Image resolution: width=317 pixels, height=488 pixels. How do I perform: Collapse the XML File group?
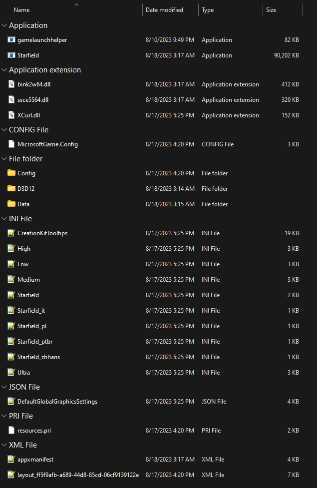coord(4,445)
